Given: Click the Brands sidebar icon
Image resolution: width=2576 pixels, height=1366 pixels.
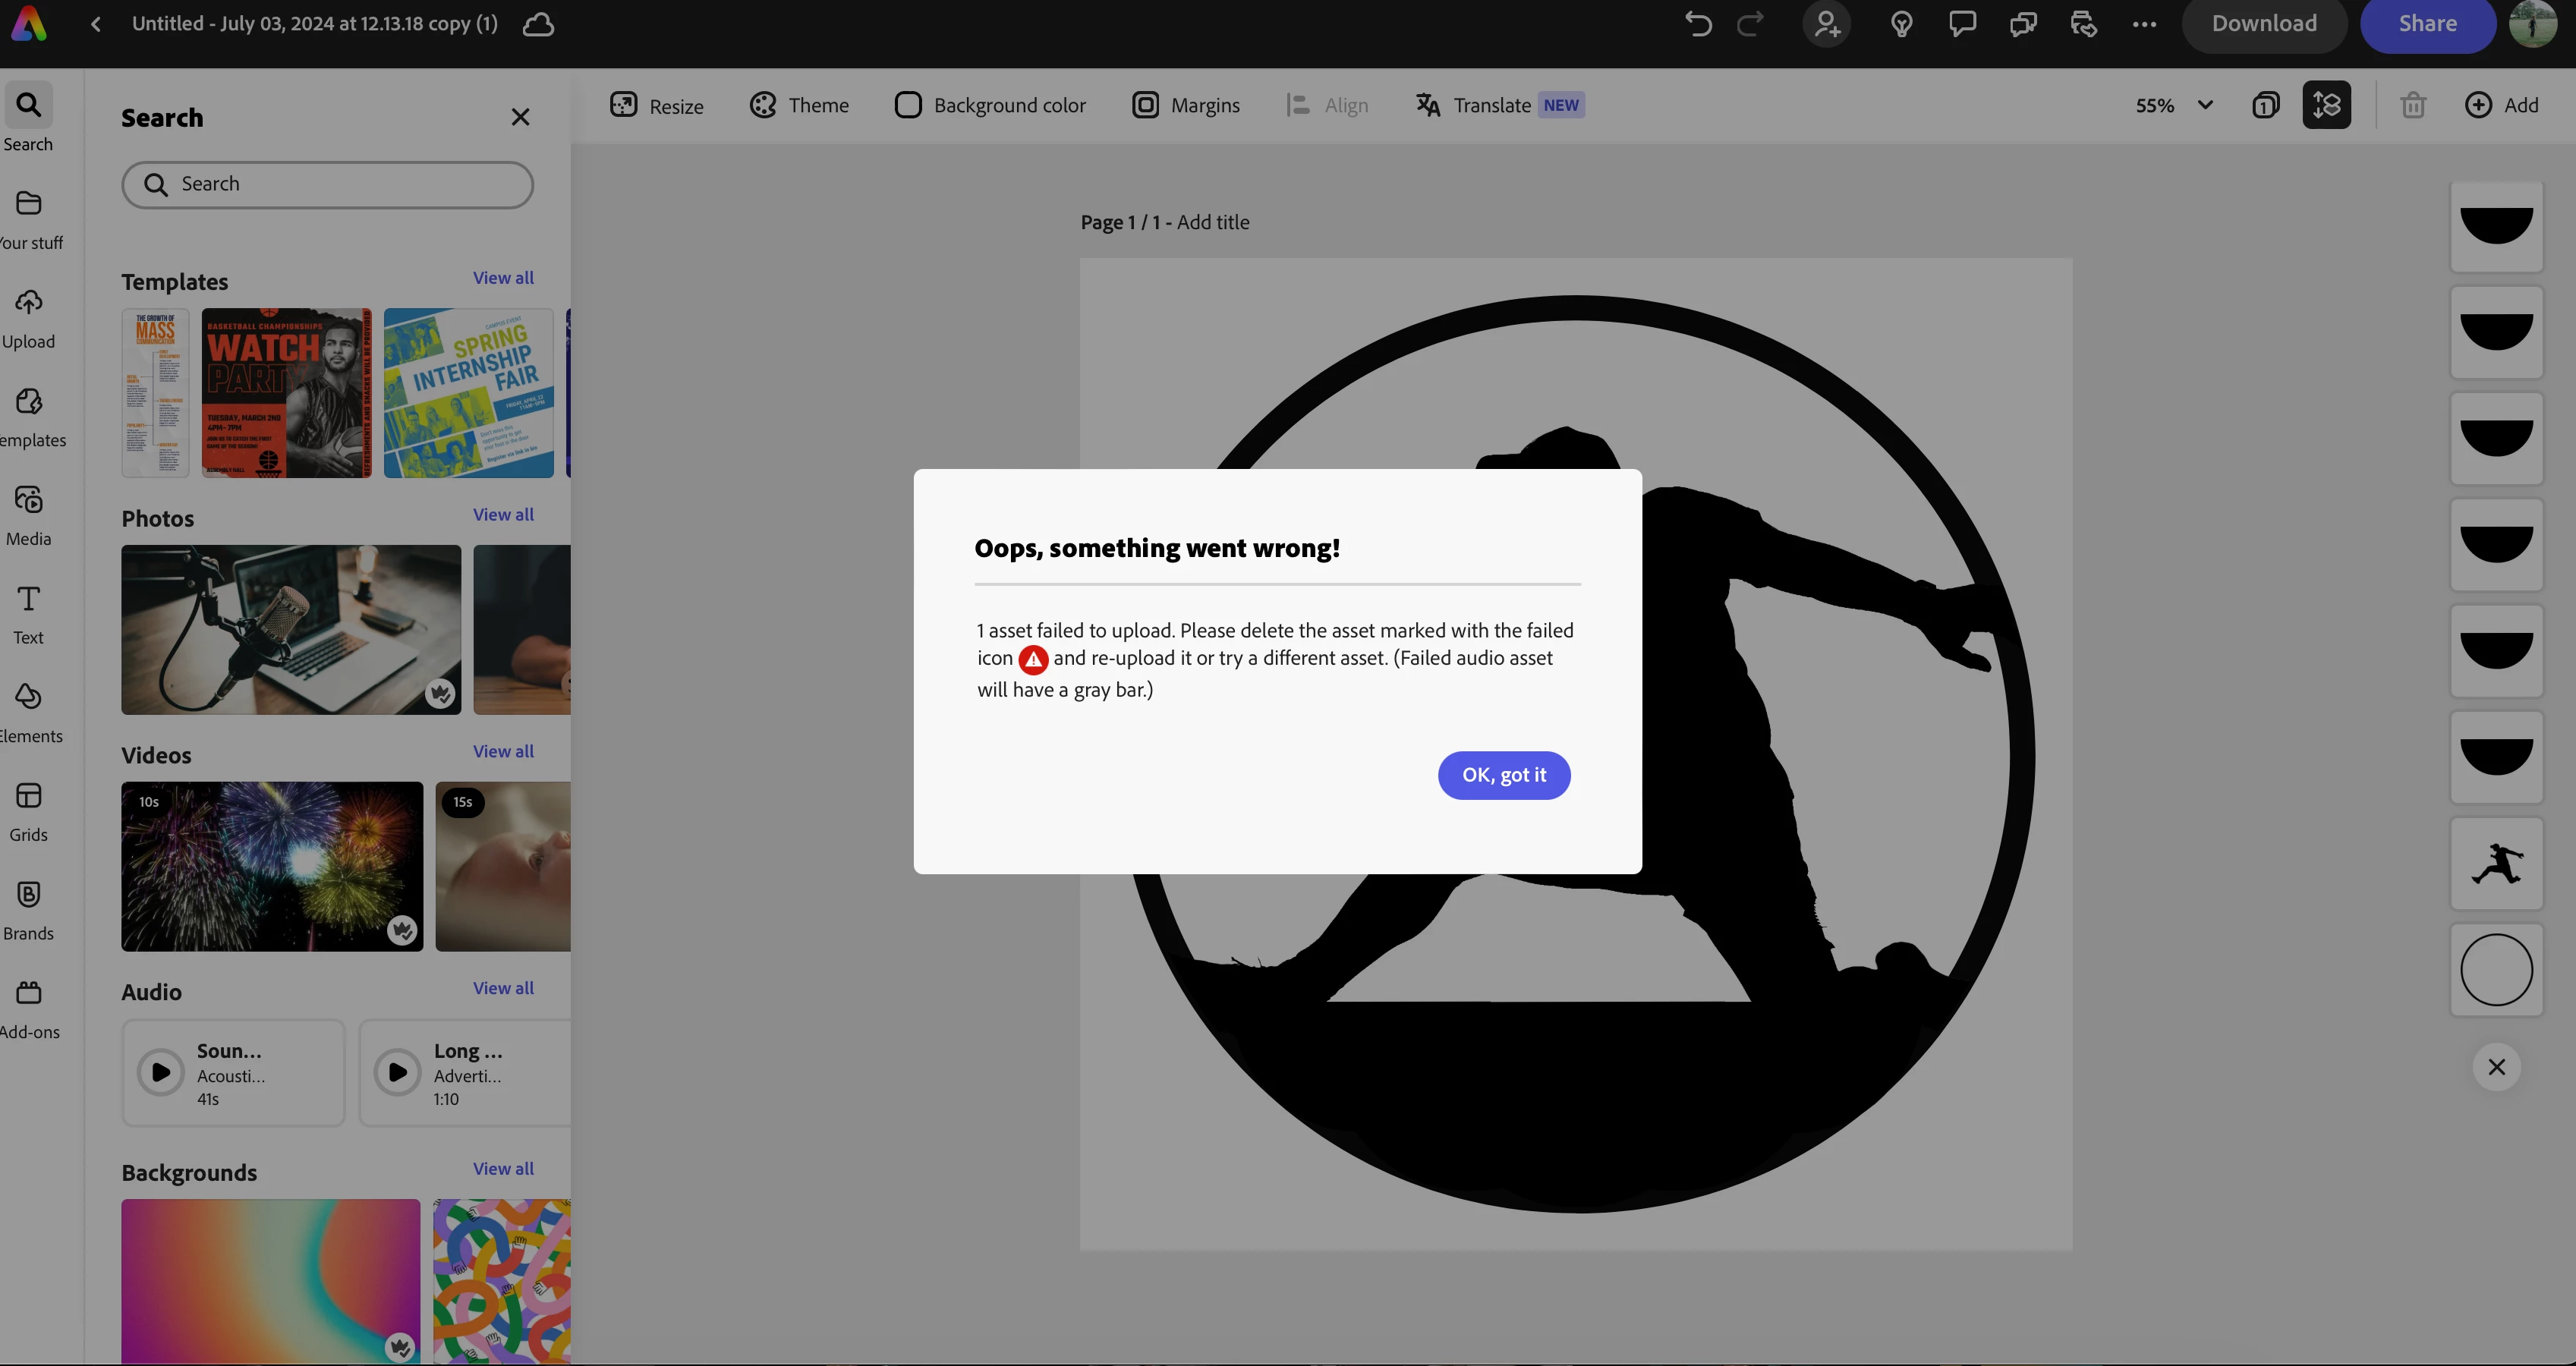Looking at the screenshot, I should point(28,910).
